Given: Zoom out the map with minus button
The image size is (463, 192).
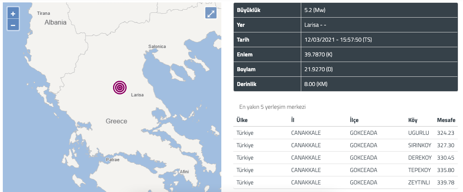Looking at the screenshot, I should coord(13,25).
